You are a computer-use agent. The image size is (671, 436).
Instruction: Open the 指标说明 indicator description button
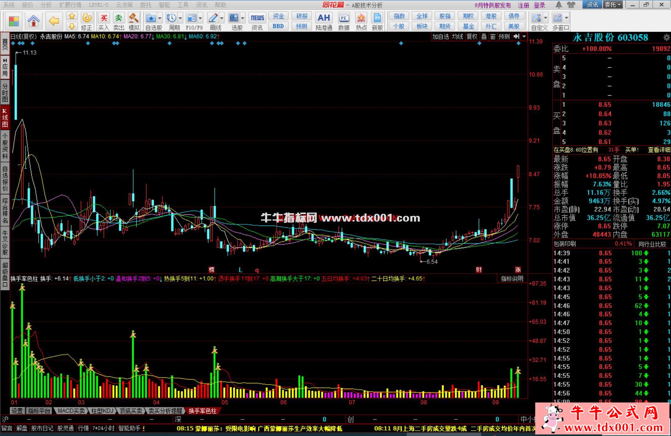[512, 279]
